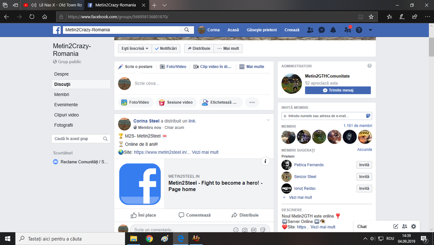Click Comentează under the post
Viewport: 434px width, 245px height.
tap(195, 215)
